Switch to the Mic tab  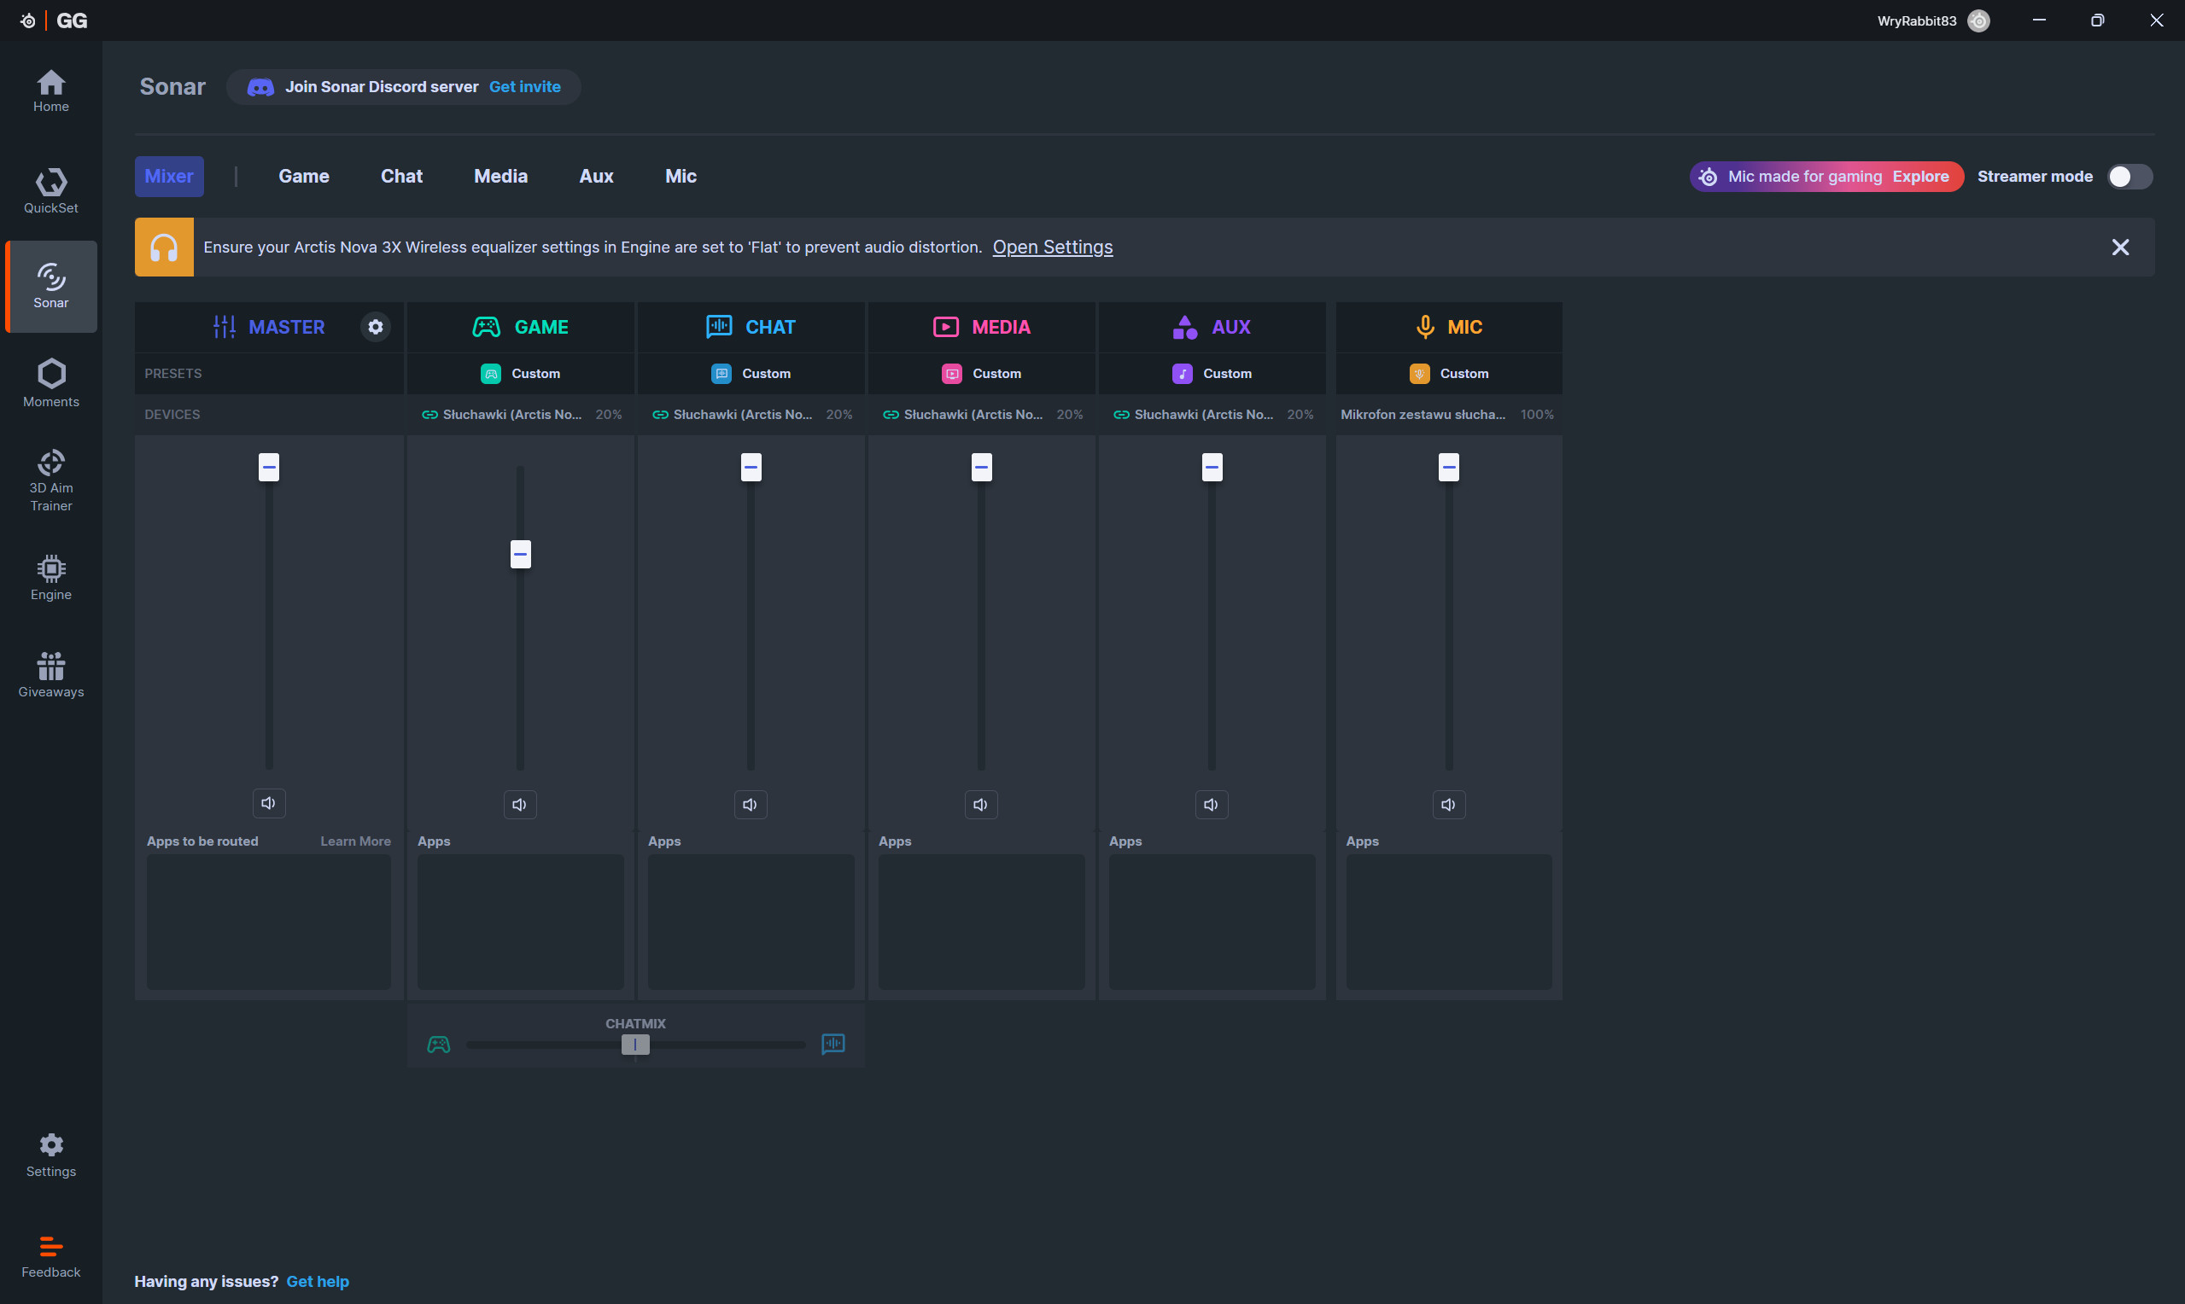click(x=681, y=177)
